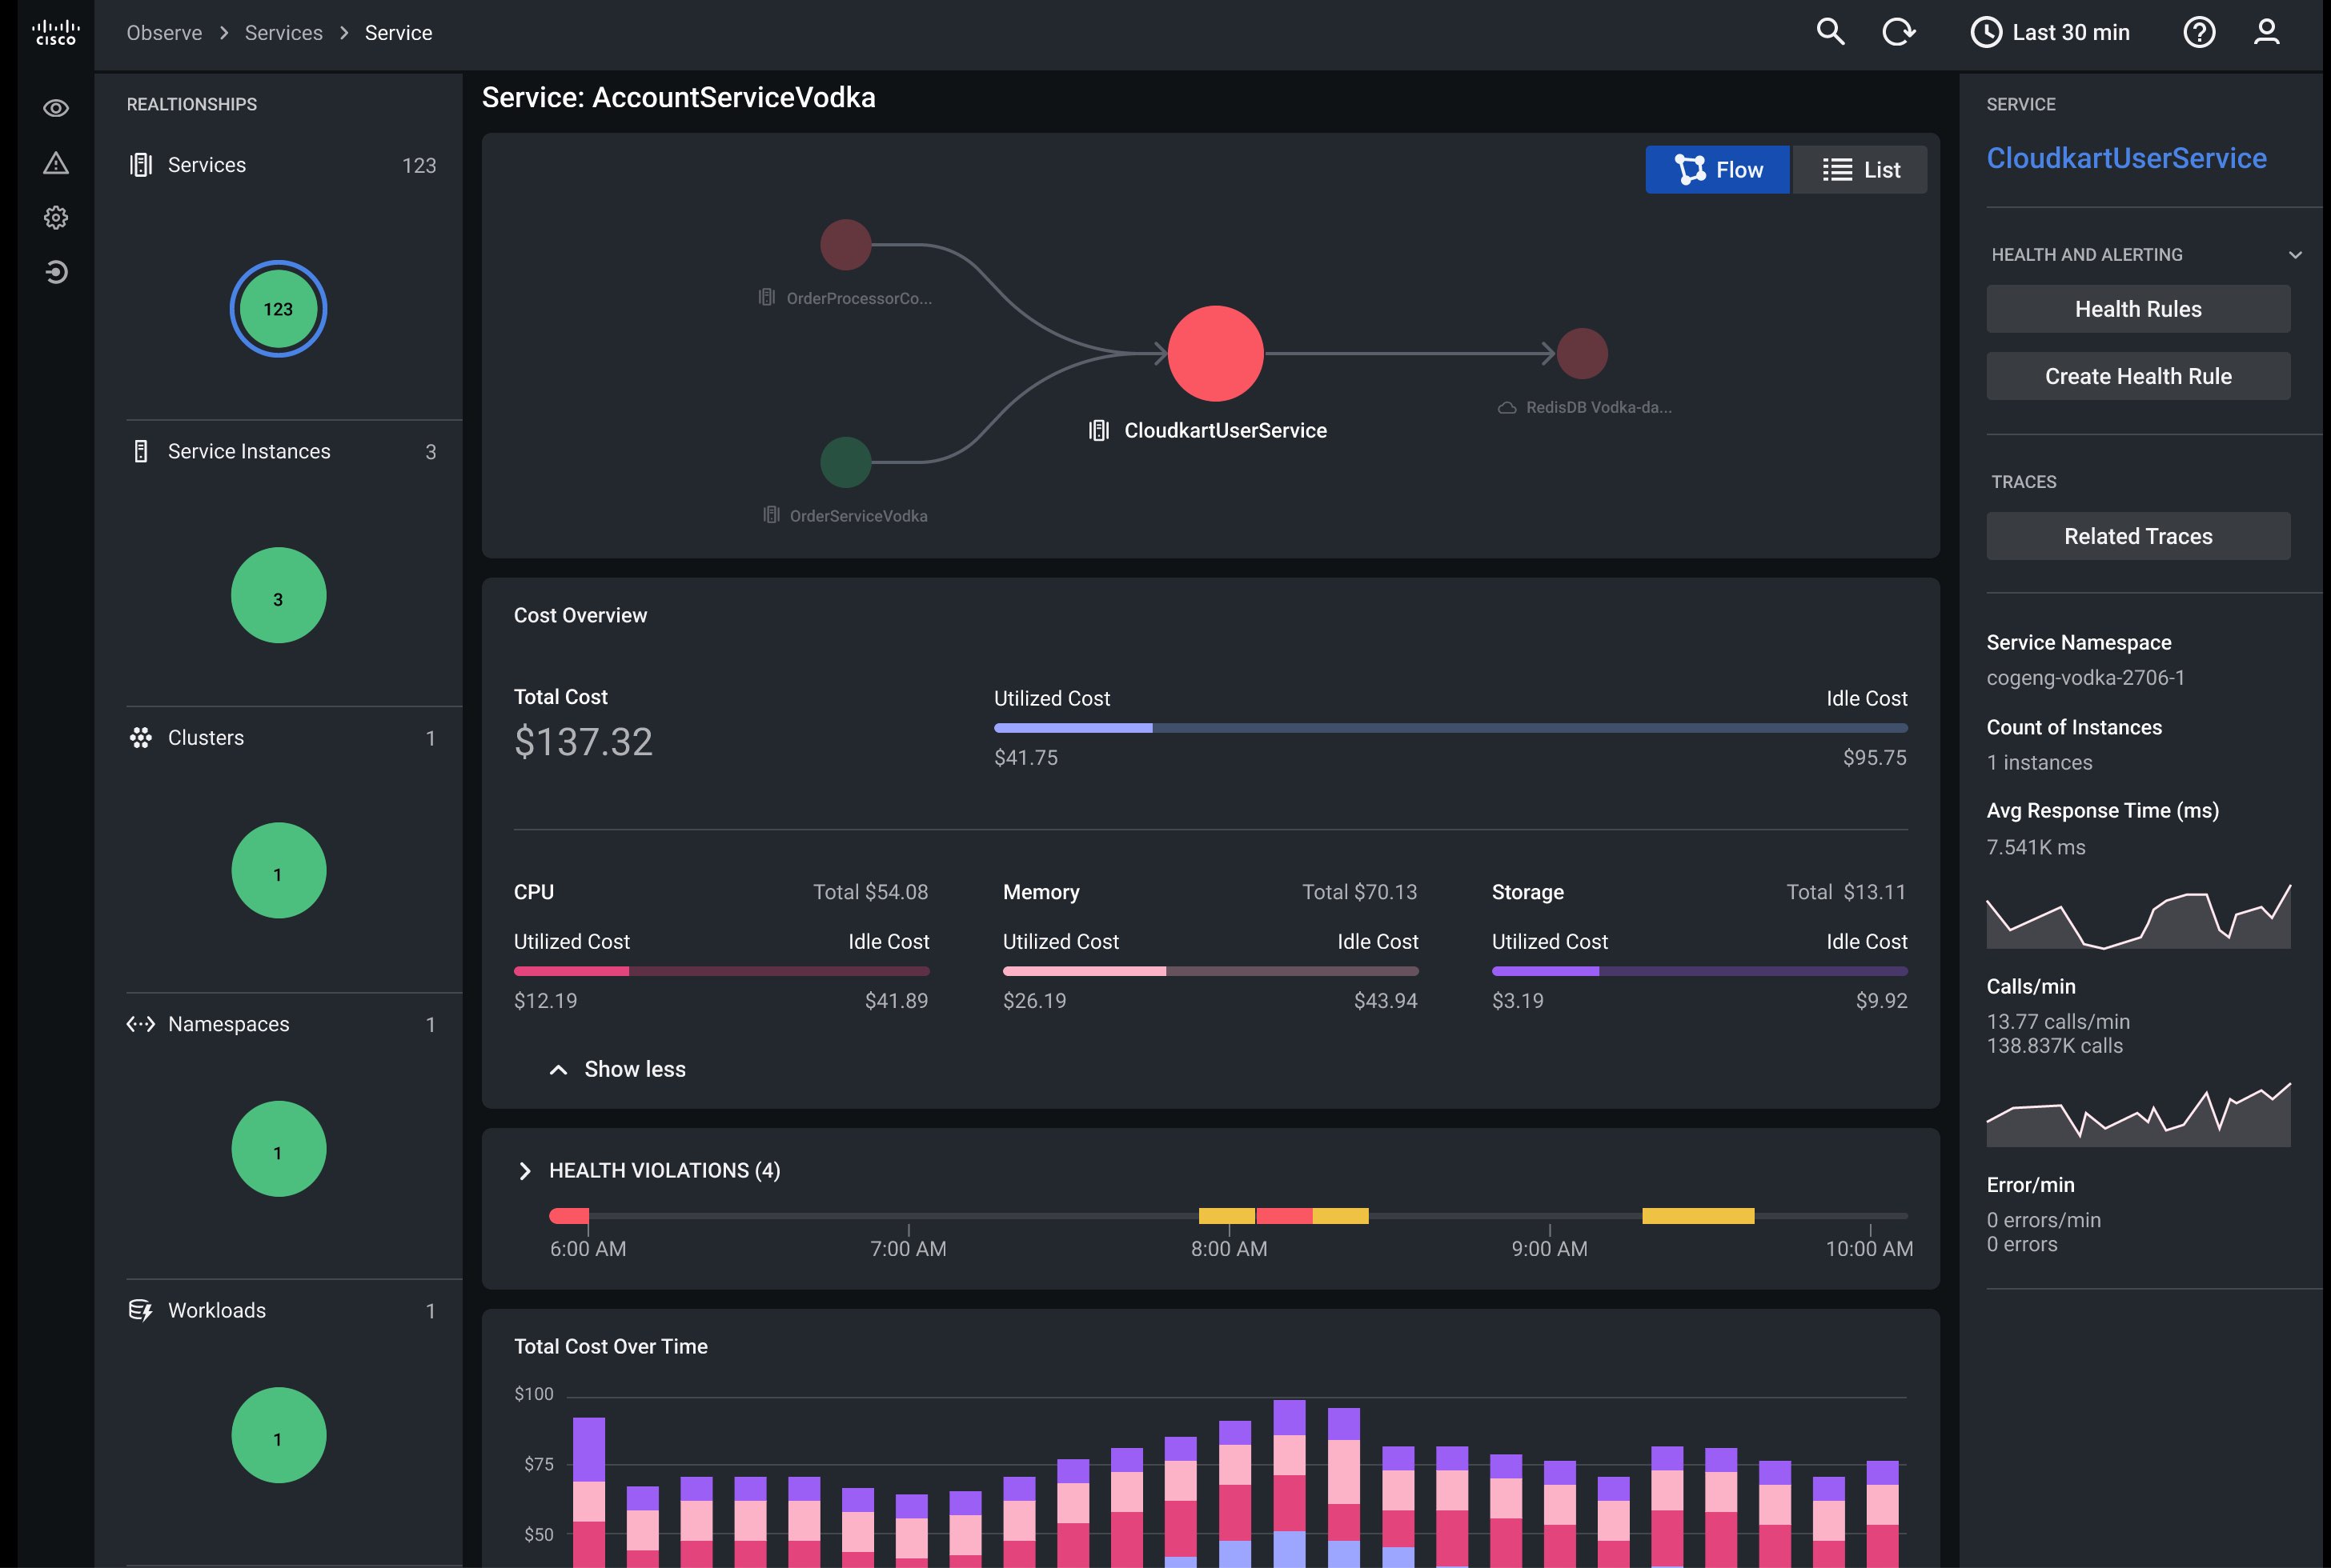Click the red violation segment after 8:00 AM

(x=1283, y=1216)
